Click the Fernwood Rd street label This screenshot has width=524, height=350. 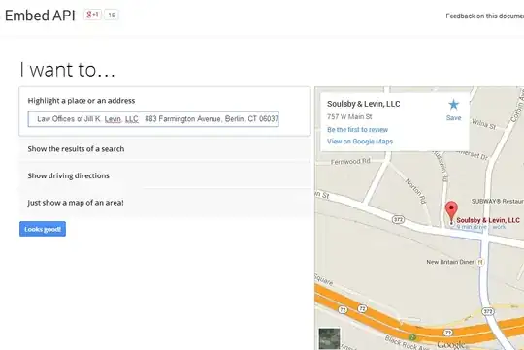point(350,161)
